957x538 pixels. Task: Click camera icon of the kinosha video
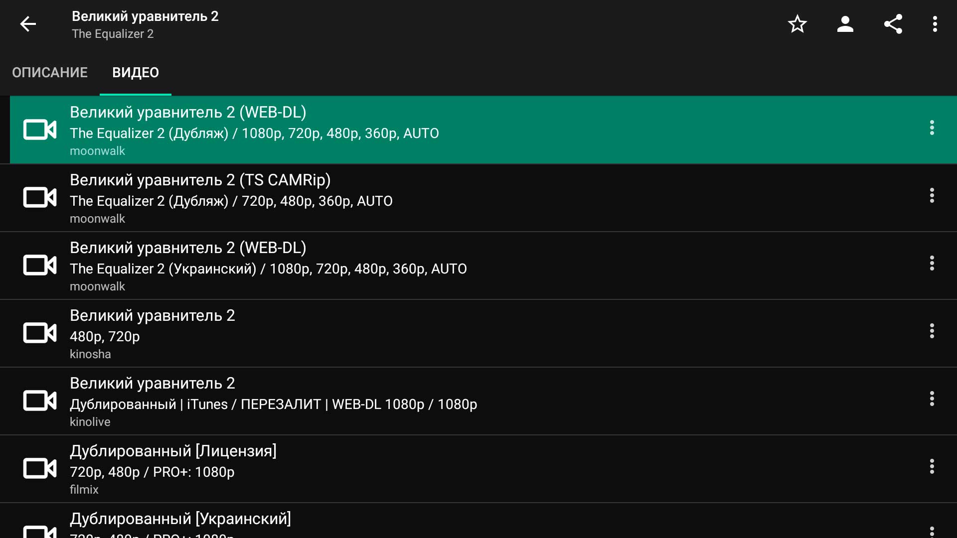click(x=40, y=333)
